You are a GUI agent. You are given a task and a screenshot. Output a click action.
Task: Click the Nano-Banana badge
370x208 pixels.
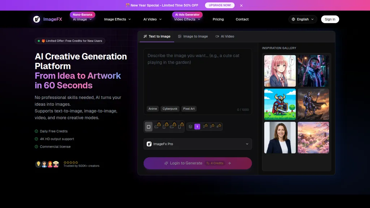coord(82,14)
